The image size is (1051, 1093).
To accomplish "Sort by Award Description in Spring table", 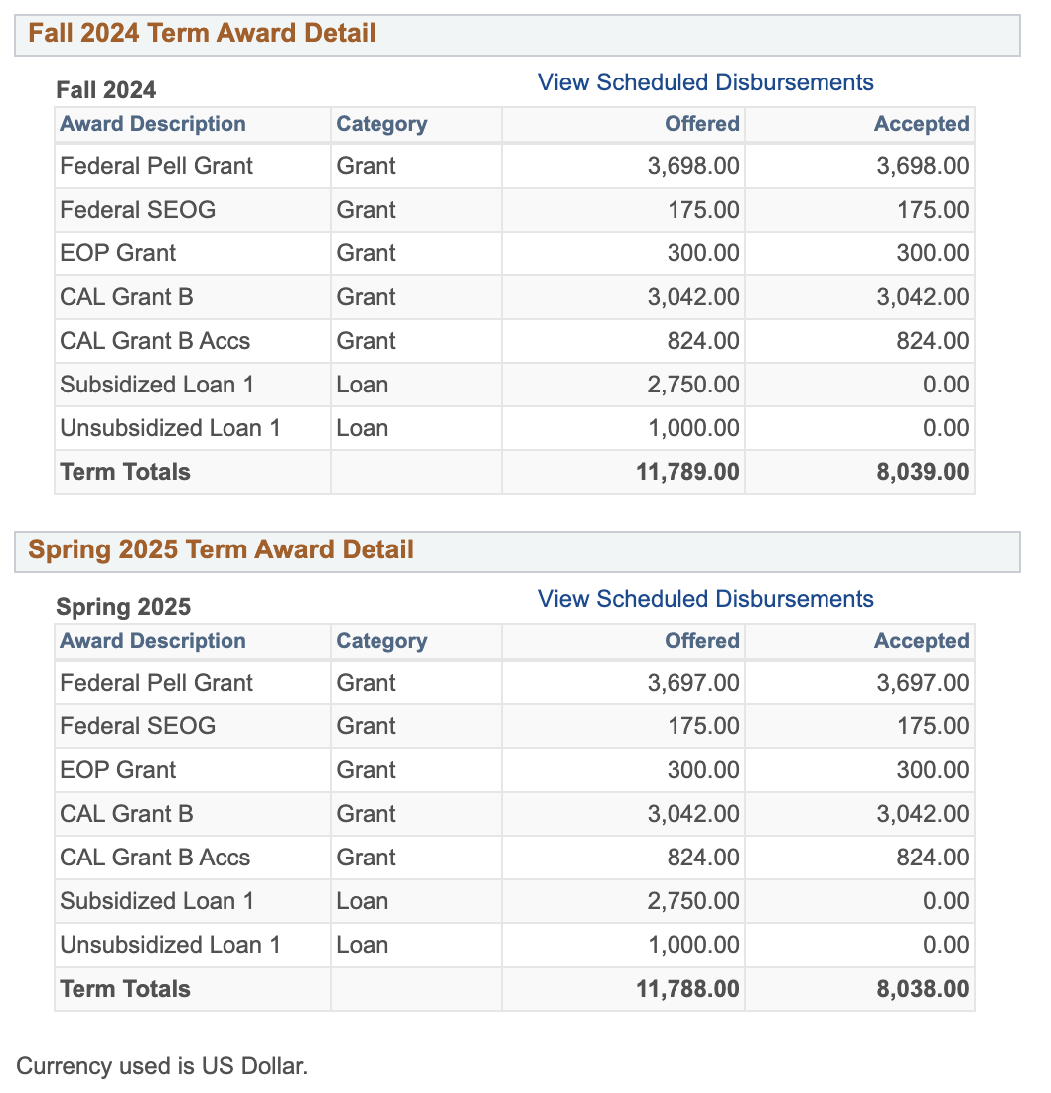I will [x=152, y=641].
